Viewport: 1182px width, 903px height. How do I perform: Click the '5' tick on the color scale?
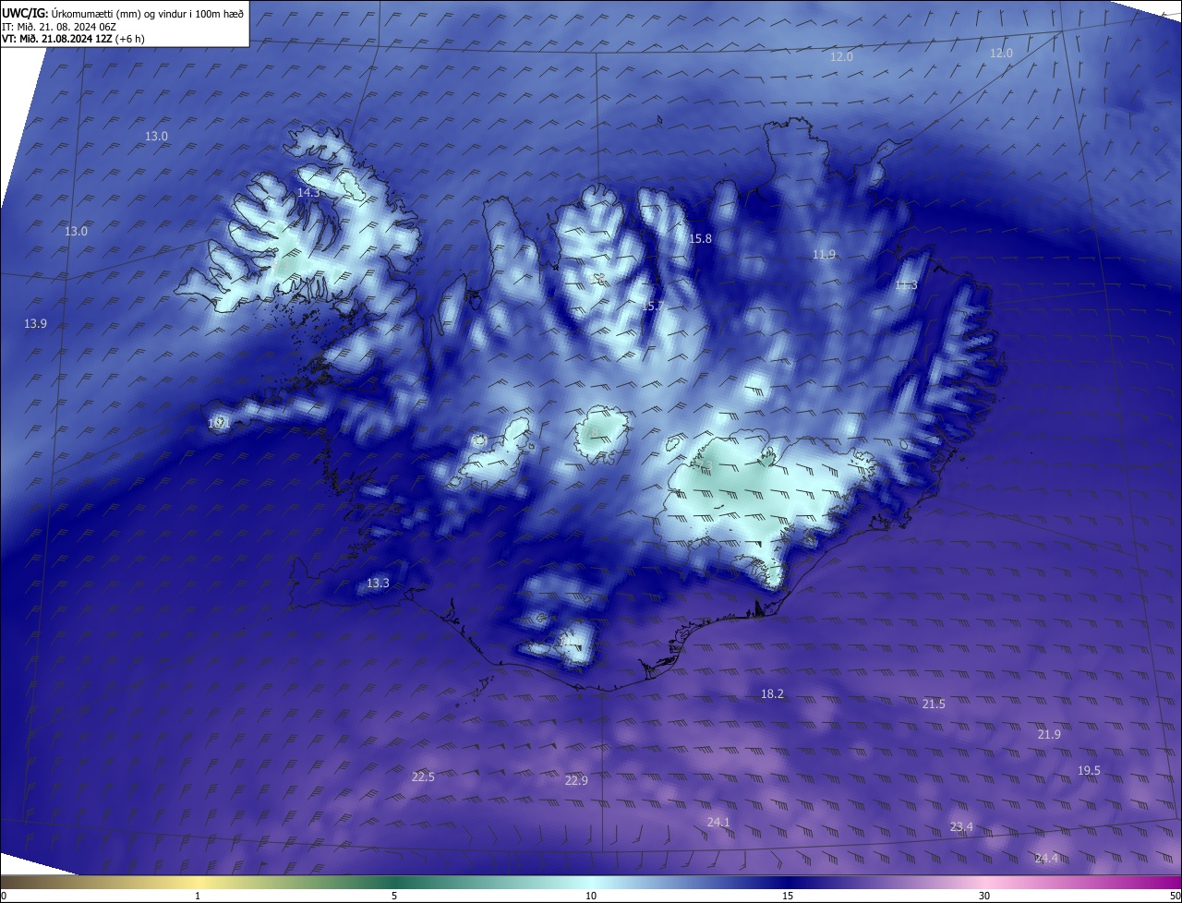(394, 896)
